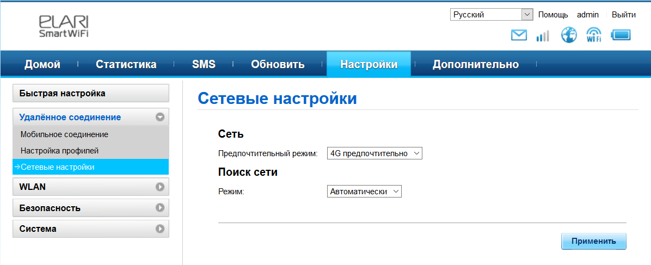Expand the WLAN section arrow
This screenshot has height=265, width=651.
159,187
